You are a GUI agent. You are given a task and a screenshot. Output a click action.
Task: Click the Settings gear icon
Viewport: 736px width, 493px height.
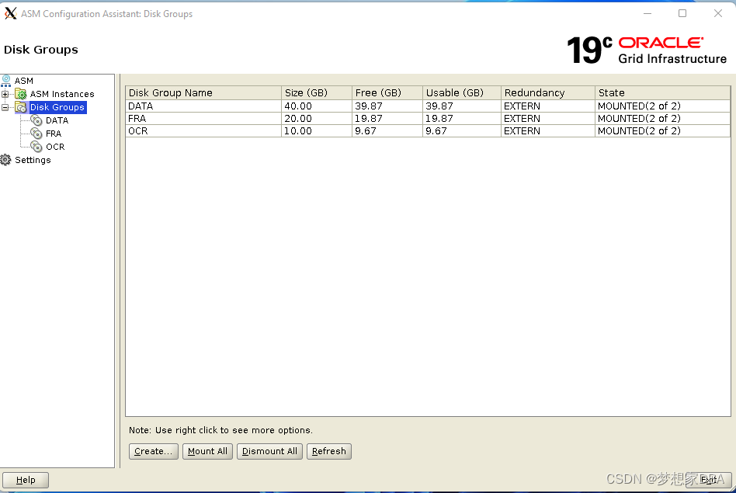[5, 160]
